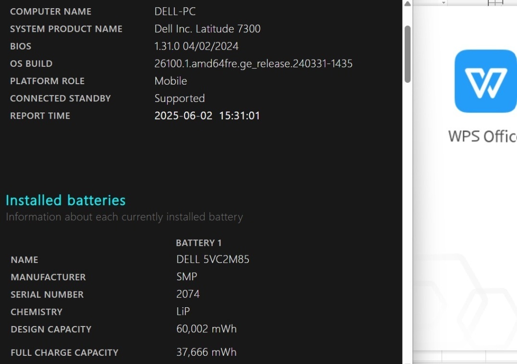The image size is (517, 364).
Task: Select chemistry value 'LiP'
Action: pos(183,311)
